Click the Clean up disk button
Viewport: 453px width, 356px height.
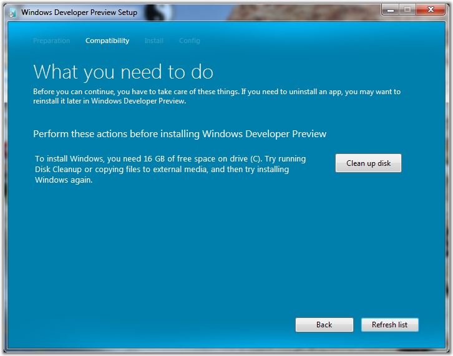coord(368,163)
